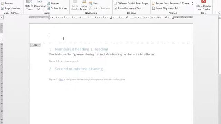Click Insert Alignment Tab
Viewport: 221px width, 124px height.
coord(166,8)
